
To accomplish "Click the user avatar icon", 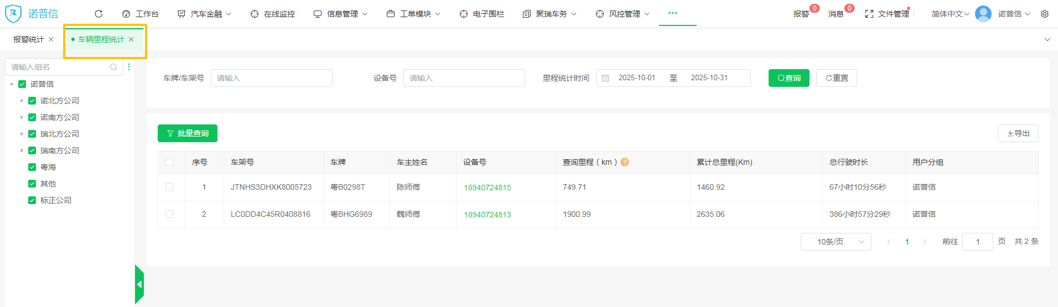I will pos(983,14).
